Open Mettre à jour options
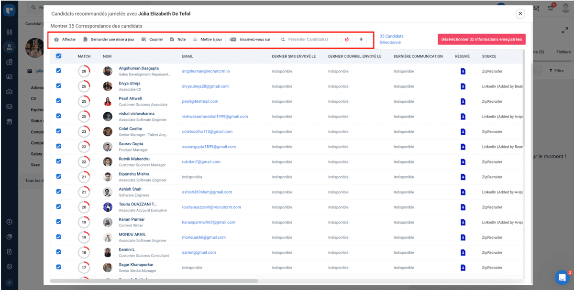Screen dimensions: 574x290 (x=207, y=40)
